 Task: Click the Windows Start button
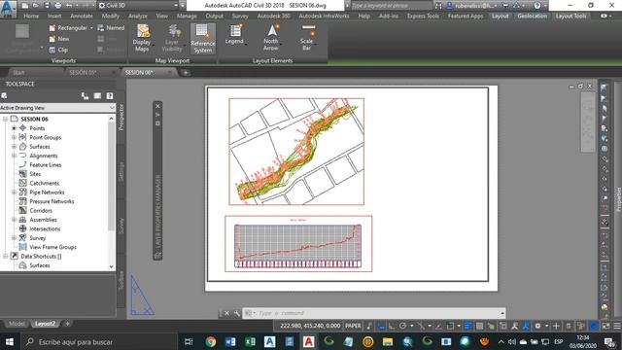(9, 341)
